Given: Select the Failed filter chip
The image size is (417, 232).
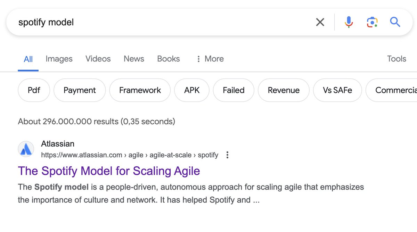Looking at the screenshot, I should (234, 90).
